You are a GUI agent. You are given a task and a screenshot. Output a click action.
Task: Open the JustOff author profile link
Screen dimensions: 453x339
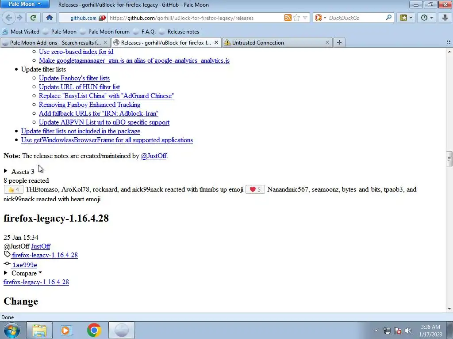[x=41, y=246]
